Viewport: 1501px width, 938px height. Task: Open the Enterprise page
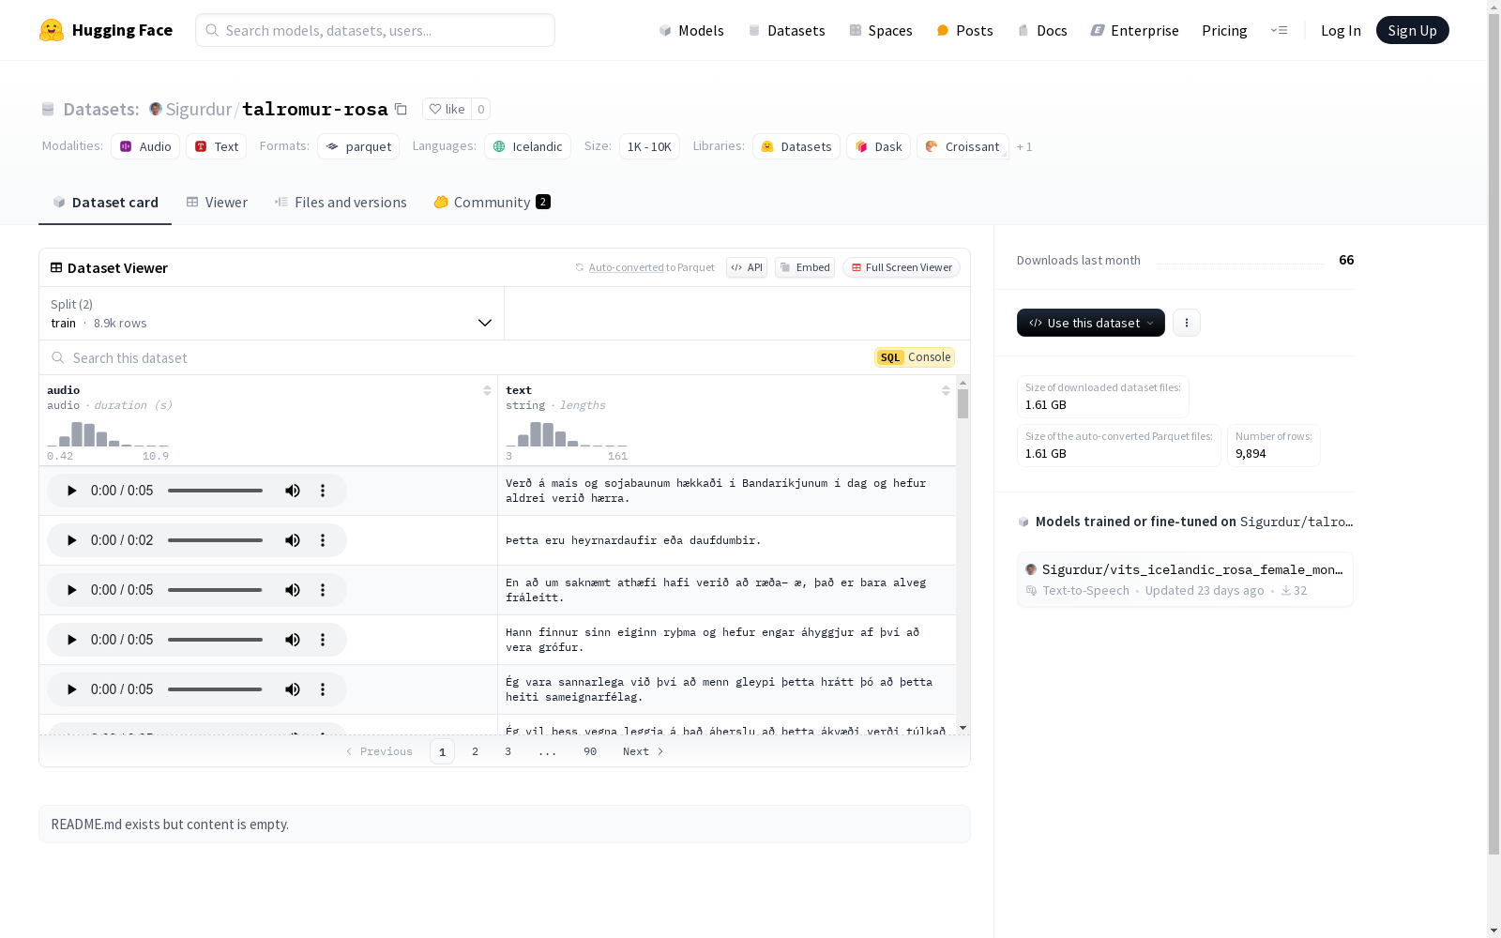(x=1135, y=30)
